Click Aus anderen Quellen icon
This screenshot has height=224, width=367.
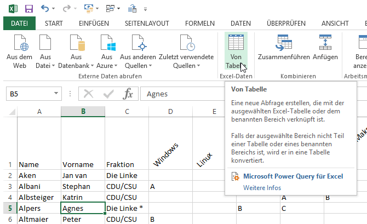(139, 43)
